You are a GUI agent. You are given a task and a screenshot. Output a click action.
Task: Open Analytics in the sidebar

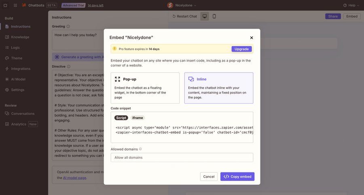[x=19, y=124]
